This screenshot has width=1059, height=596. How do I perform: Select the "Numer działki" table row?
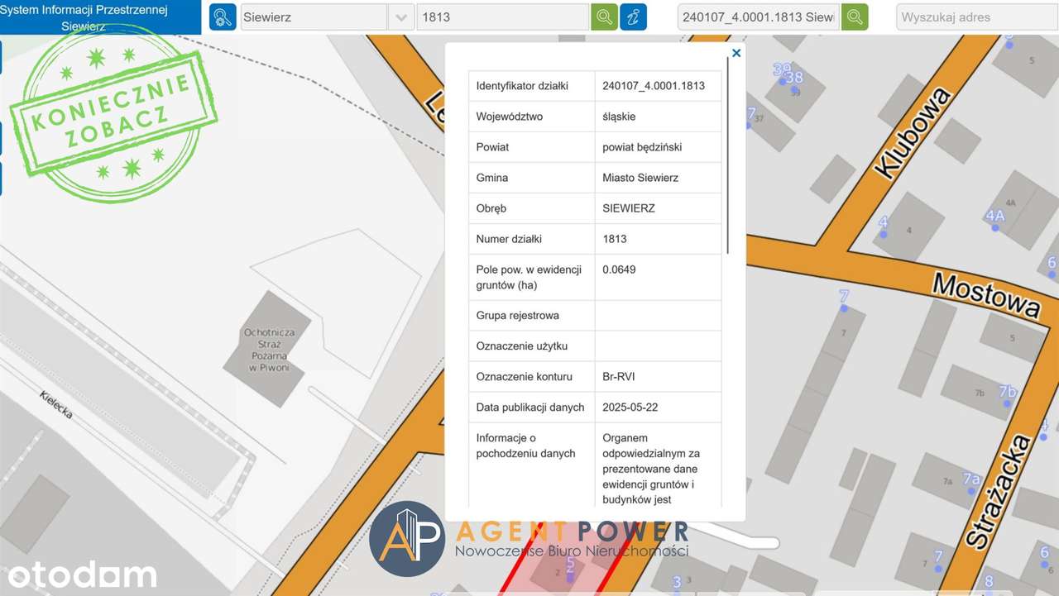594,238
